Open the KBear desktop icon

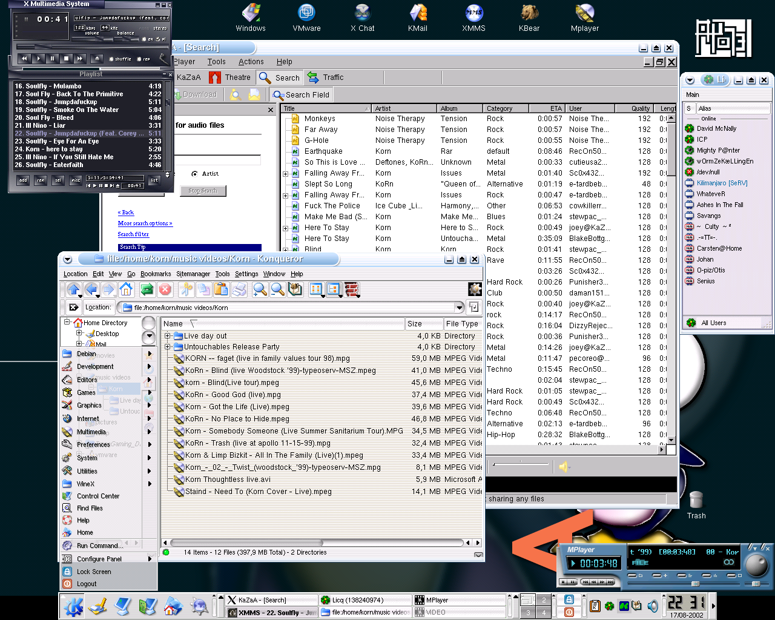pyautogui.click(x=529, y=18)
